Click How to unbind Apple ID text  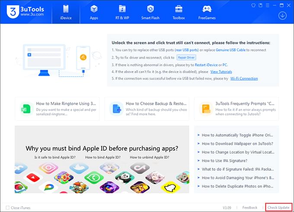tap(150, 157)
